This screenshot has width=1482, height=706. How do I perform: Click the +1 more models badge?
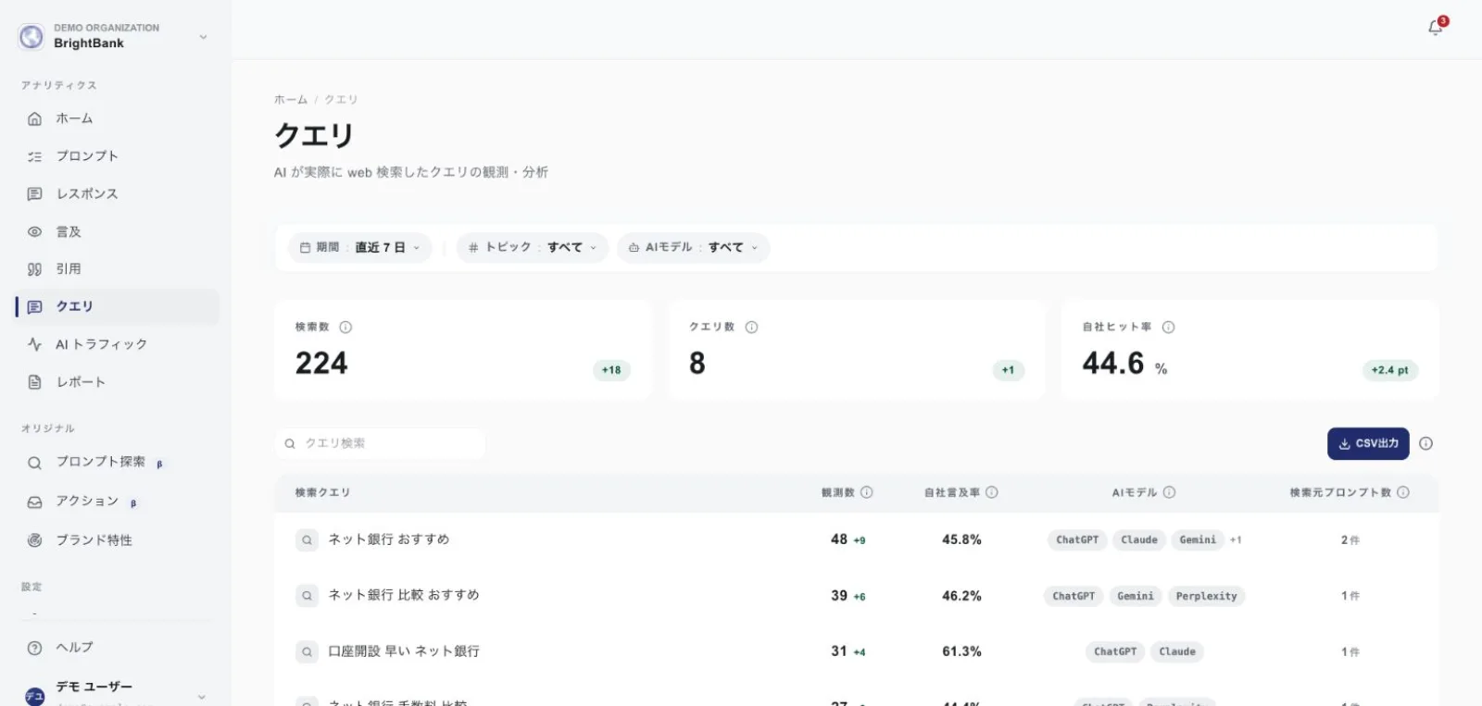point(1236,540)
